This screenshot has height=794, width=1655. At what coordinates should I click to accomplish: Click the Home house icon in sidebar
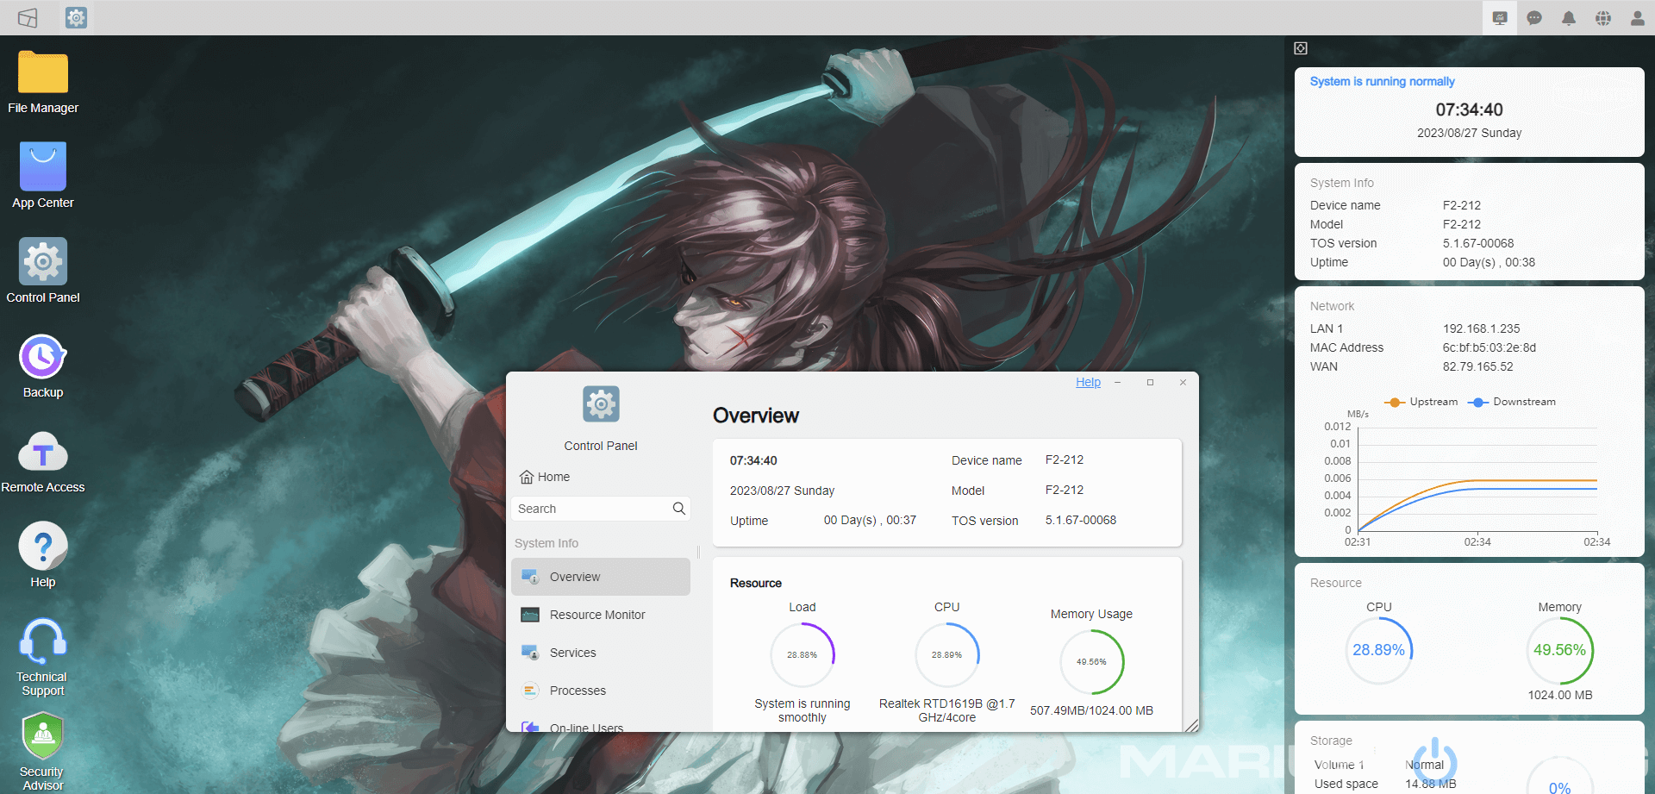[527, 477]
